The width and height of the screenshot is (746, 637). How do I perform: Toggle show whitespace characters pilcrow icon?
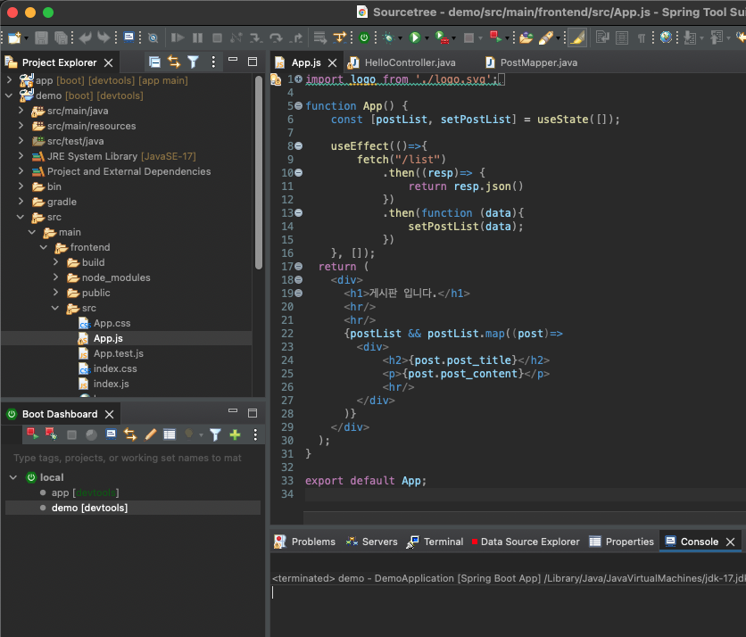[x=641, y=37]
